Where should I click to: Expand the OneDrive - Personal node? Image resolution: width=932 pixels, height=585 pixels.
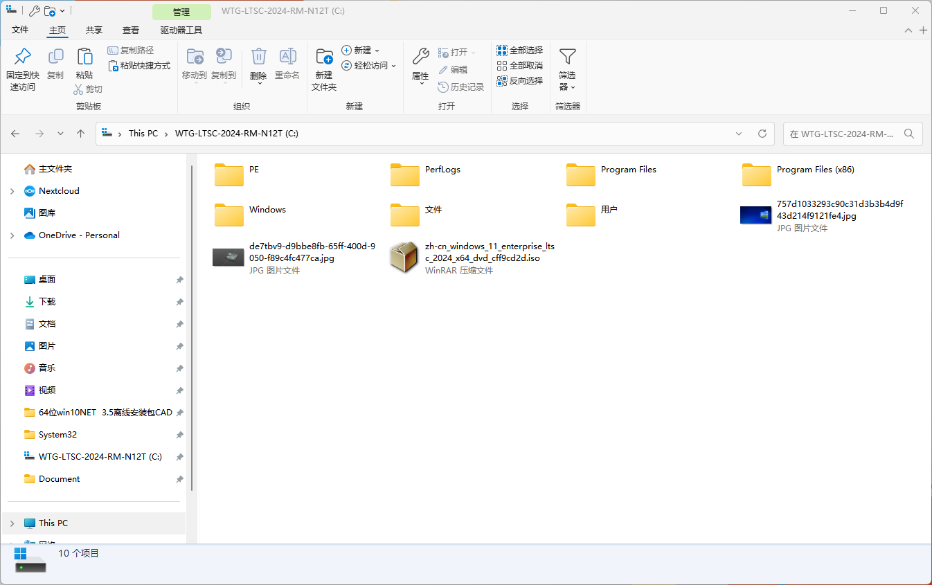pyautogui.click(x=12, y=235)
